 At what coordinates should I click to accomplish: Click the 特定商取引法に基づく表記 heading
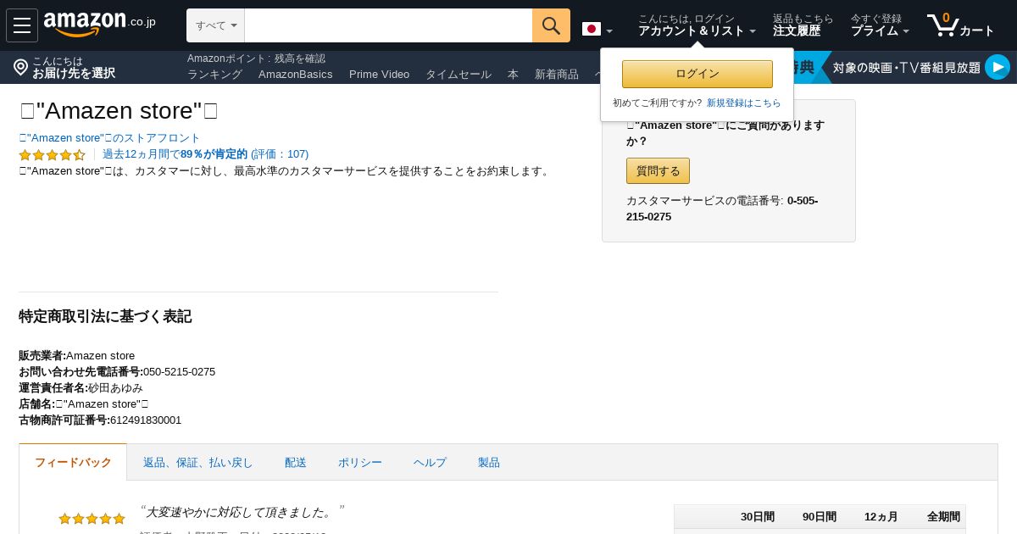point(105,316)
